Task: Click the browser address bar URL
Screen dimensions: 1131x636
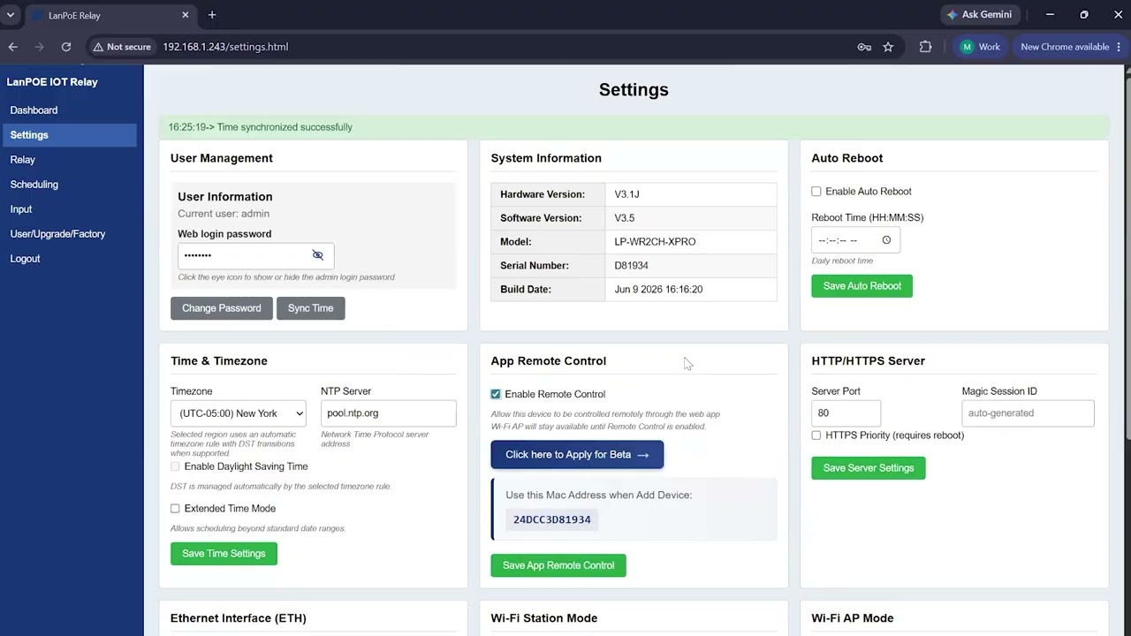Action: [x=225, y=47]
